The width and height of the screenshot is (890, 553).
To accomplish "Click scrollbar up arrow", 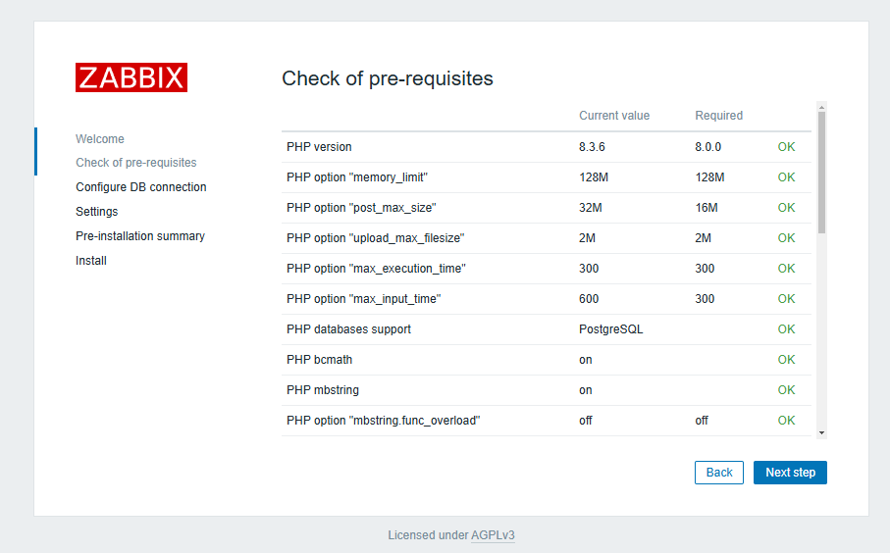I will point(821,106).
